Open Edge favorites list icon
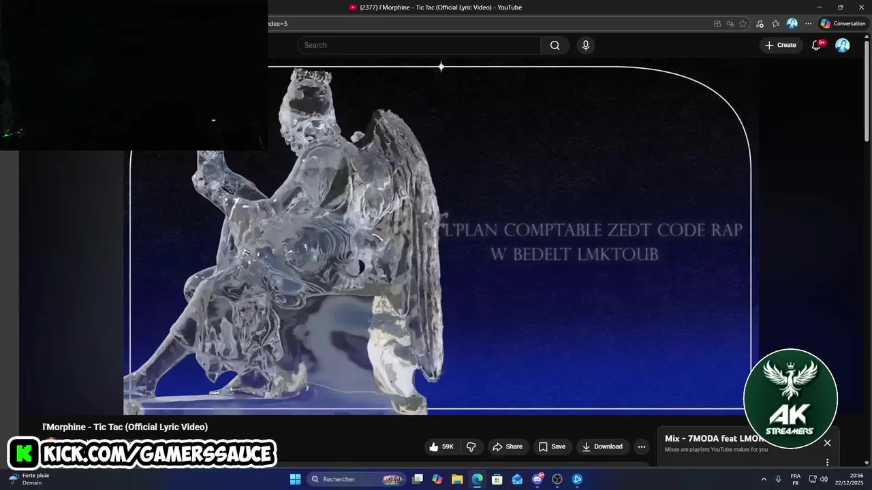This screenshot has height=490, width=872. click(775, 24)
